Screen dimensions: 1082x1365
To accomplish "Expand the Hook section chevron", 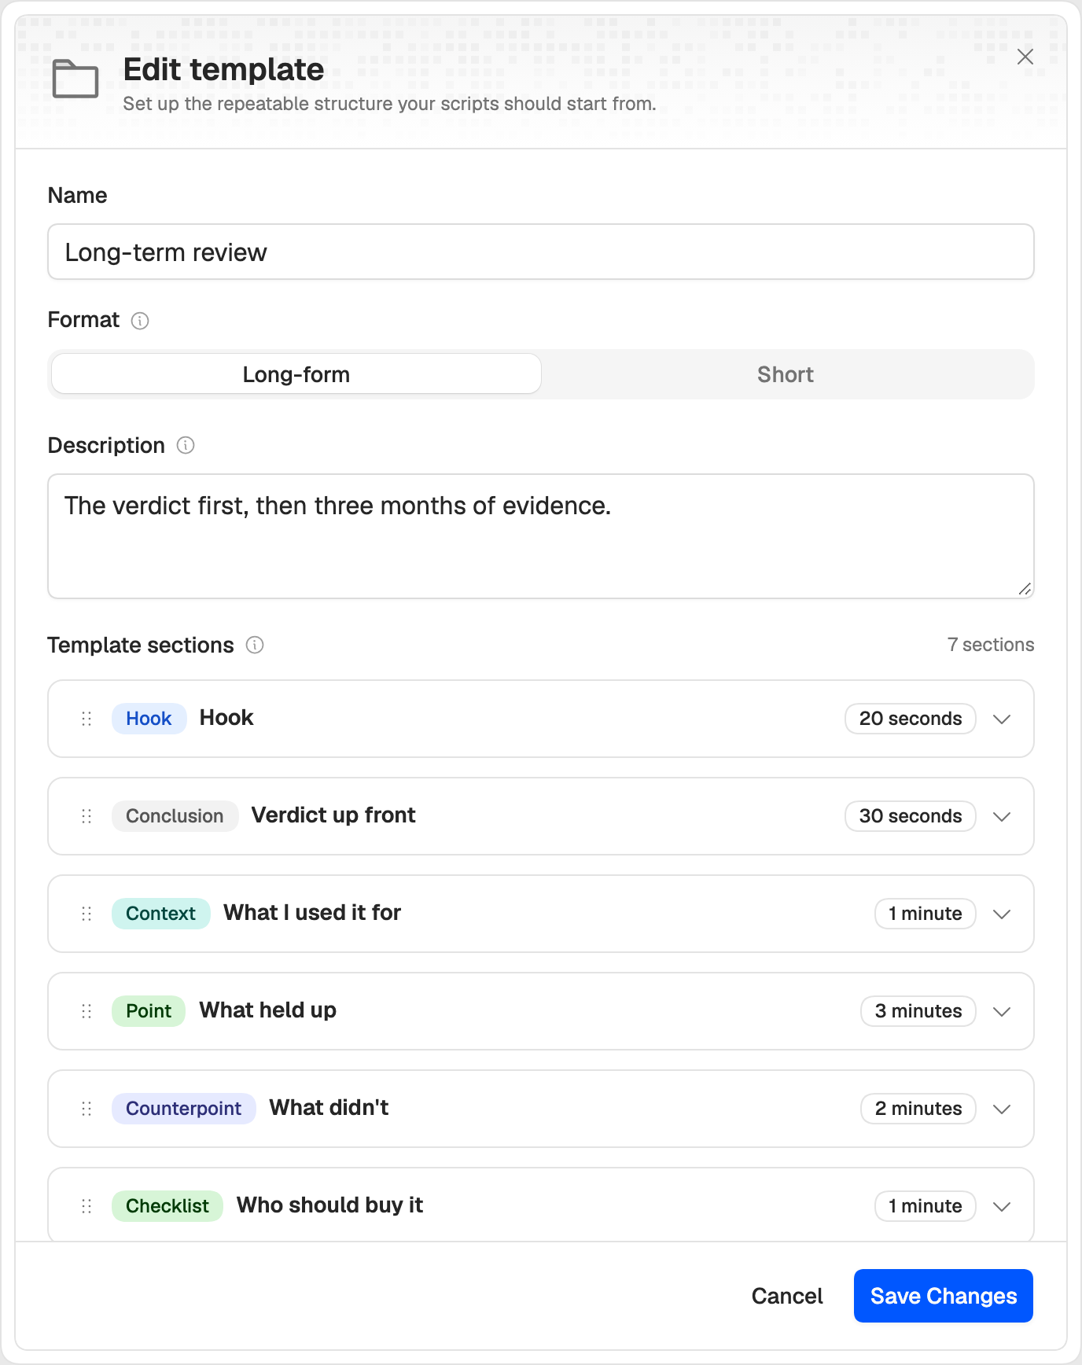I will [x=1002, y=719].
